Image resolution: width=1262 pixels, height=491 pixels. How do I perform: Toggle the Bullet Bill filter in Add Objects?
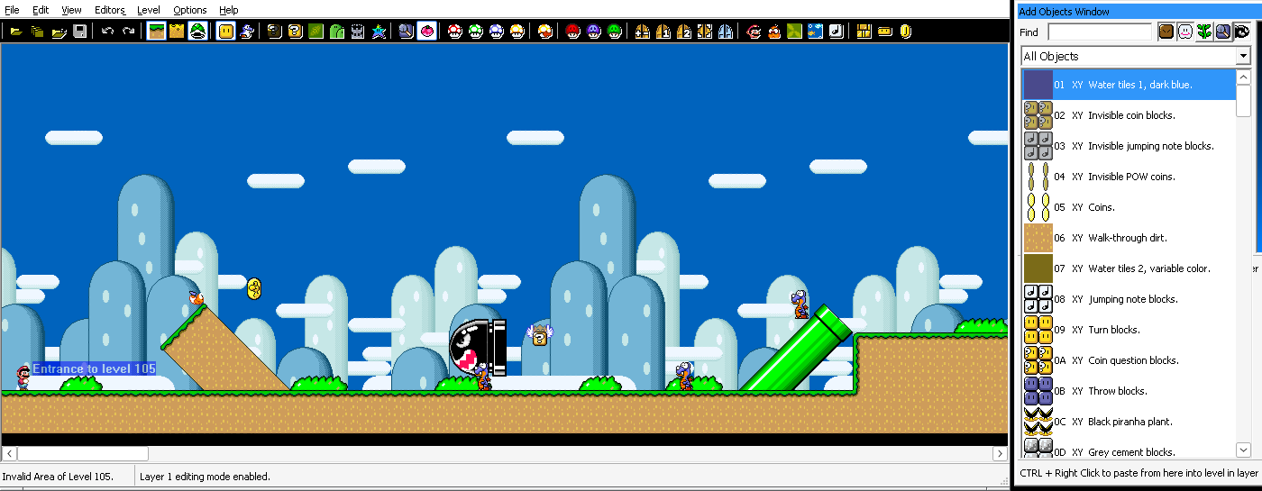click(x=1241, y=32)
